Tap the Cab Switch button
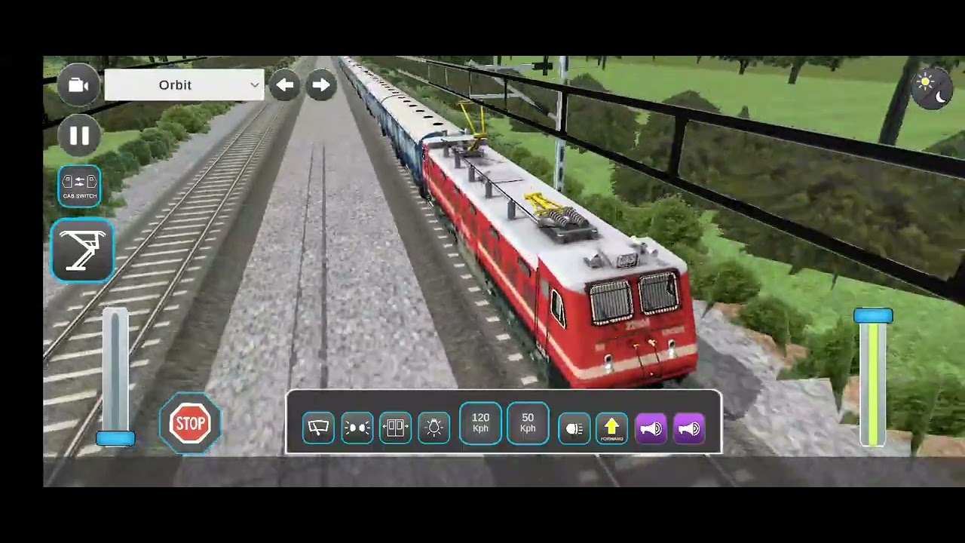This screenshot has height=543, width=965. pyautogui.click(x=79, y=186)
